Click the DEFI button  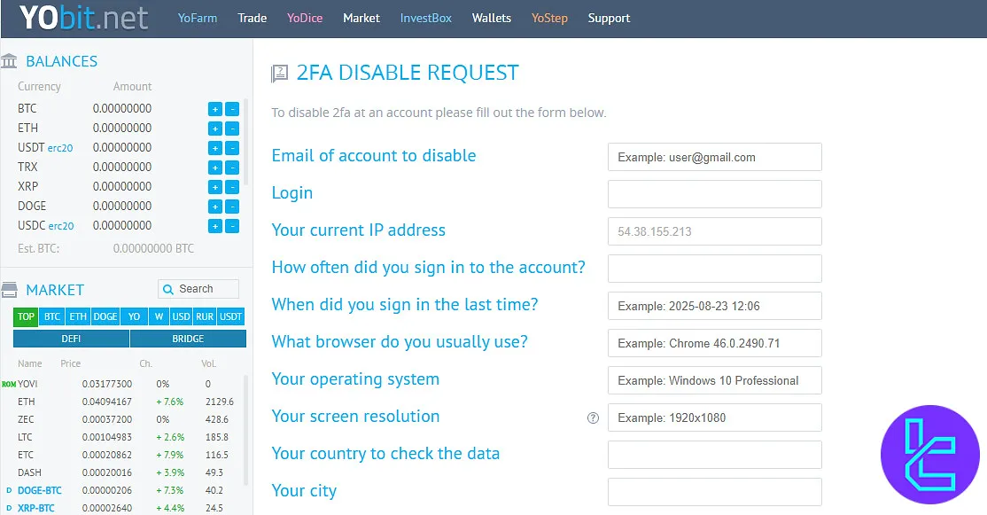pyautogui.click(x=71, y=339)
